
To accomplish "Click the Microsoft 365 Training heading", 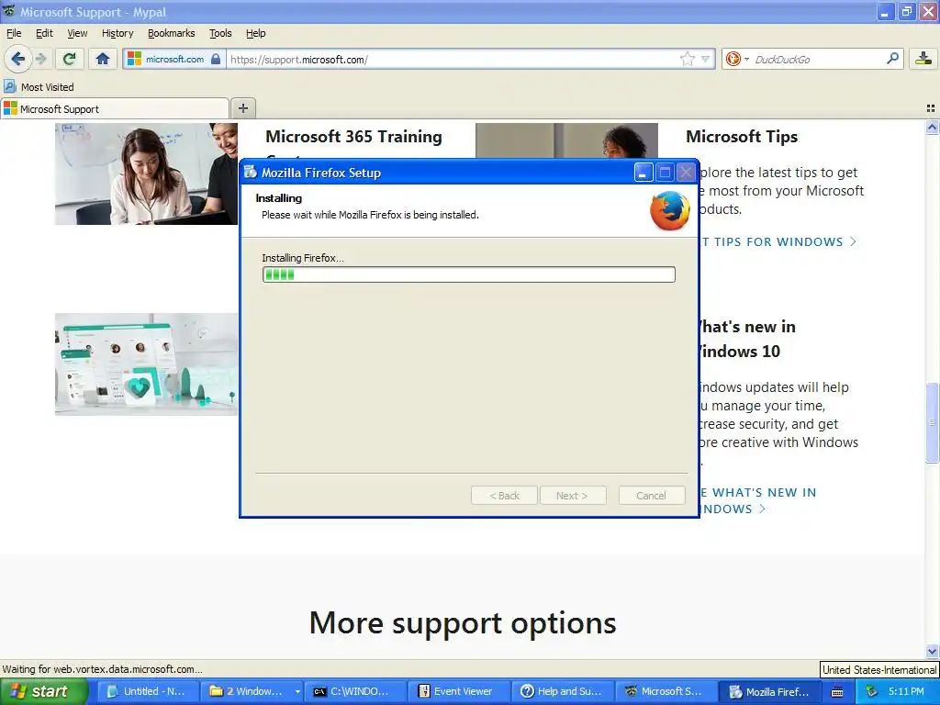I will (353, 137).
